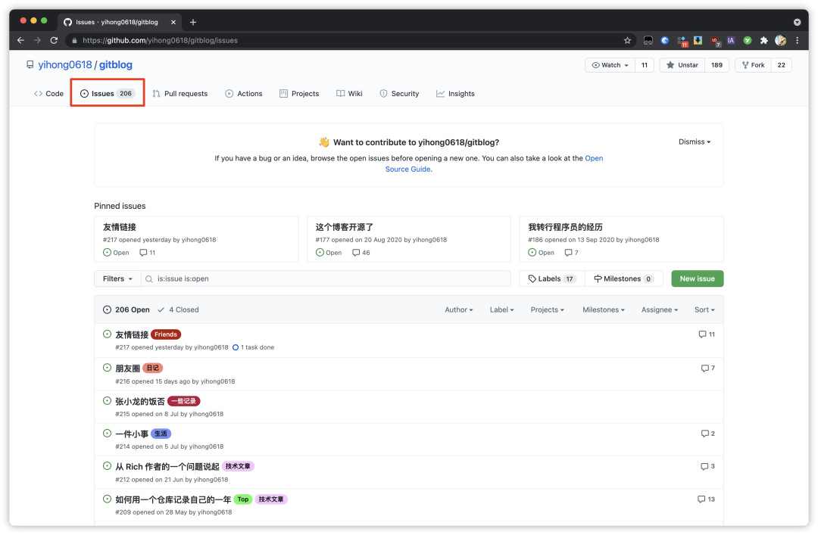
Task: Open the Insights tab
Action: coord(455,93)
